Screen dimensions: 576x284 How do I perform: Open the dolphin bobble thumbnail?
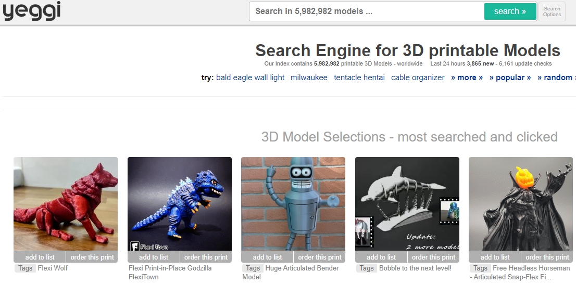[407, 204]
